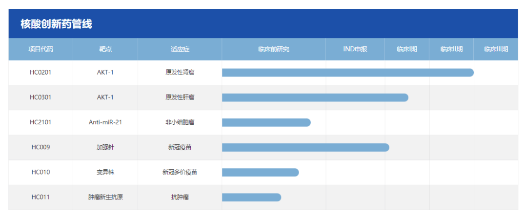
Task: Click the 新冠多价疫苗 indication
Action: click(180, 172)
